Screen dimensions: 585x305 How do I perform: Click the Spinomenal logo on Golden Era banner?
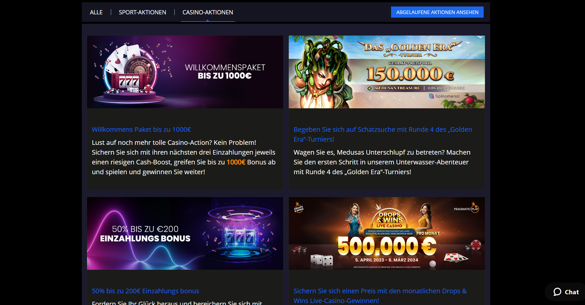click(x=444, y=96)
